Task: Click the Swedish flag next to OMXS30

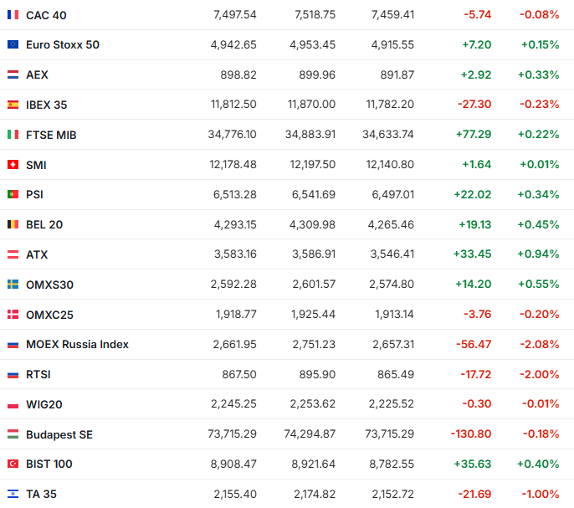Action: [13, 285]
